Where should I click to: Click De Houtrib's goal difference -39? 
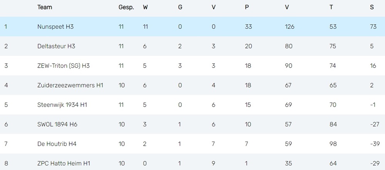coord(375,144)
